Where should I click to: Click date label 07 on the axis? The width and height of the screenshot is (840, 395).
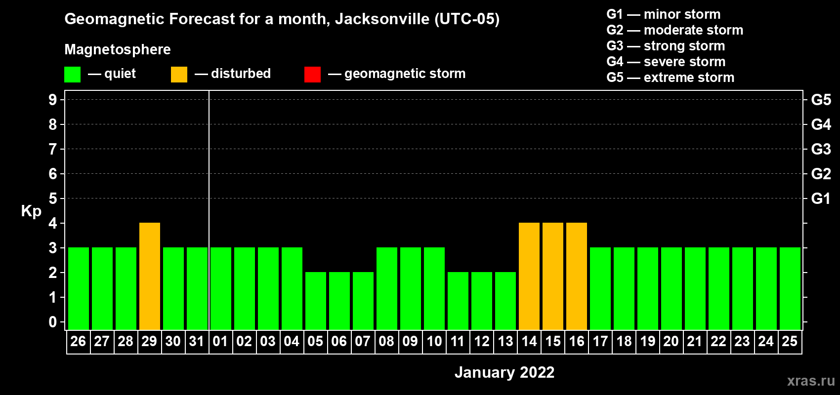click(x=363, y=341)
